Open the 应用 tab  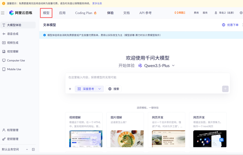pyautogui.click(x=62, y=13)
